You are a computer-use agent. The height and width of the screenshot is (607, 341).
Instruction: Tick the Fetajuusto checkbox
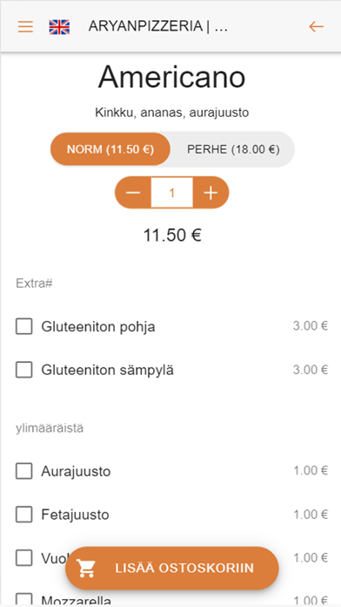point(24,515)
